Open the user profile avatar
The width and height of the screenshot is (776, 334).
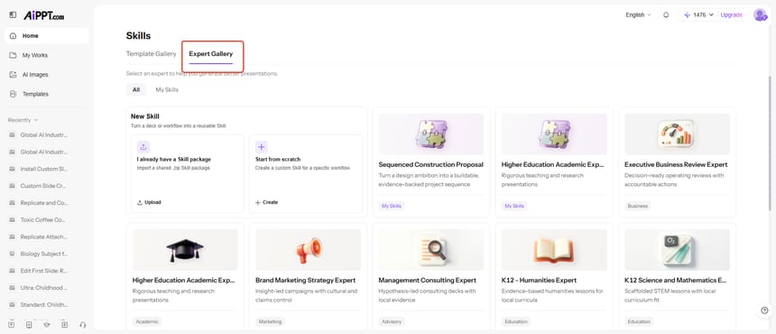coord(760,14)
